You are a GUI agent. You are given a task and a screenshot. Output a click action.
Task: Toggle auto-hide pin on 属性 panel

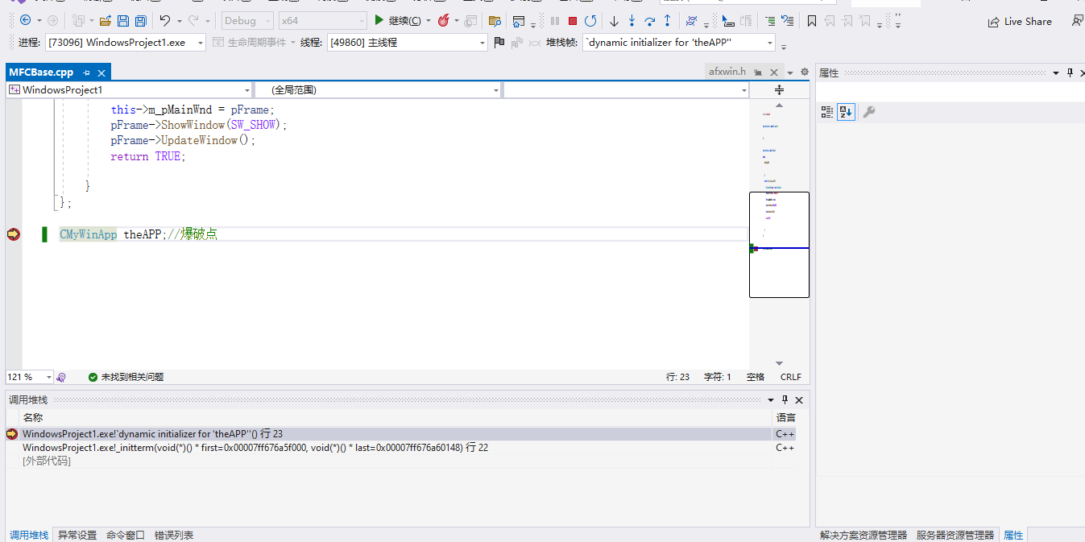tap(1071, 72)
